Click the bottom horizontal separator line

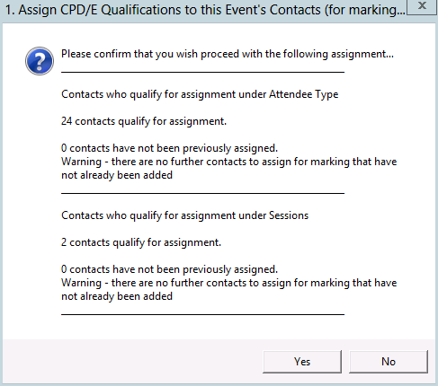coord(202,314)
